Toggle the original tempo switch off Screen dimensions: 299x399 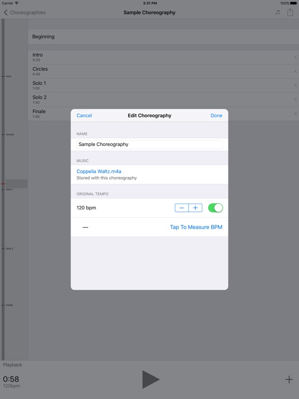(x=215, y=208)
